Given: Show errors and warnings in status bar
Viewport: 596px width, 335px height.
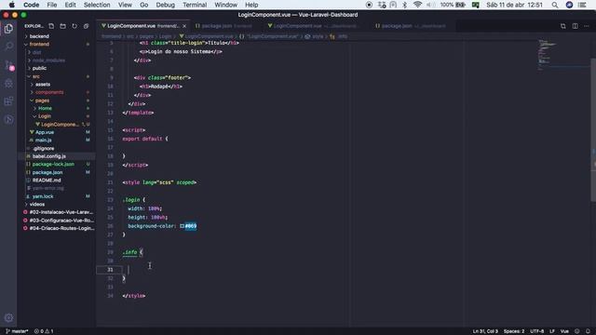Looking at the screenshot, I should pos(44,331).
